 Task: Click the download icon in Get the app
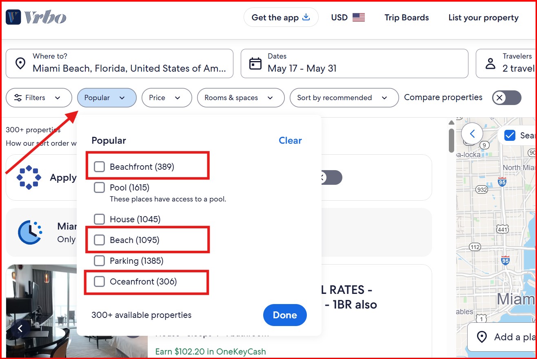click(x=306, y=18)
